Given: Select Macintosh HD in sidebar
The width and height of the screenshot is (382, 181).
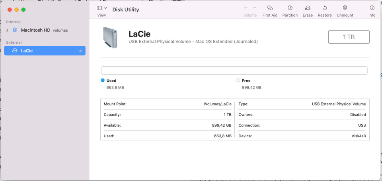Looking at the screenshot, I should pyautogui.click(x=36, y=30).
